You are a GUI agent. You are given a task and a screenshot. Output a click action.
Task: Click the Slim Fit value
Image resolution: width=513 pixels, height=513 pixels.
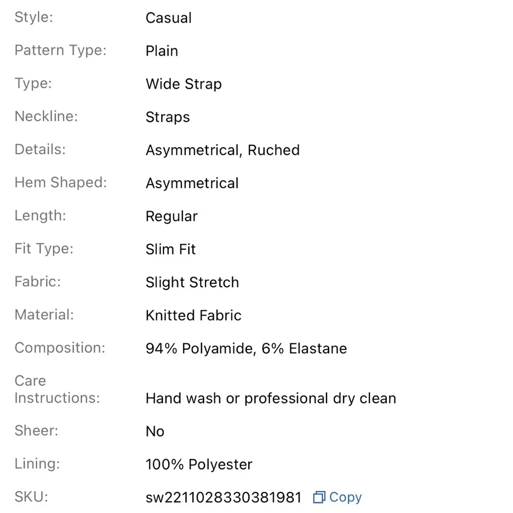pos(171,249)
